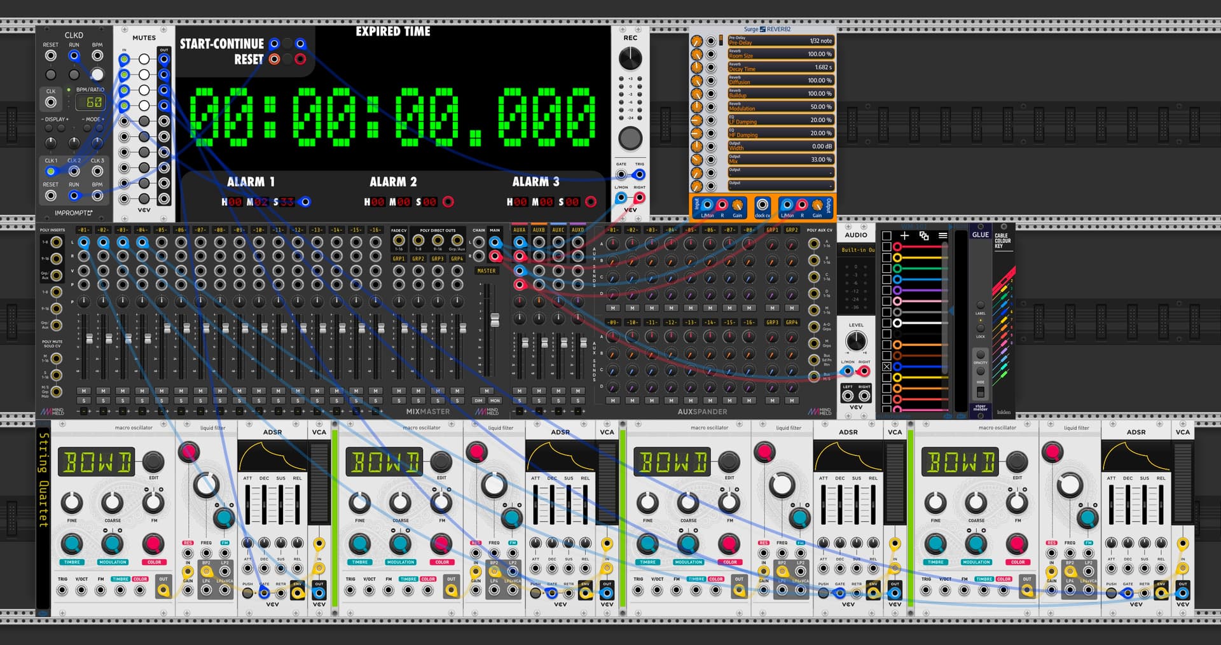
Task: Open the Audio device display Built-in Ou
Action: [x=857, y=250]
